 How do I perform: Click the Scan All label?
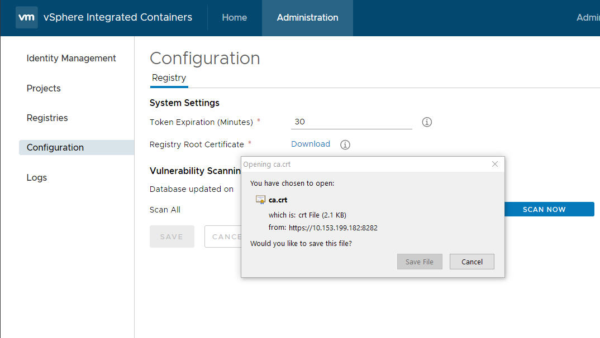[x=165, y=210]
